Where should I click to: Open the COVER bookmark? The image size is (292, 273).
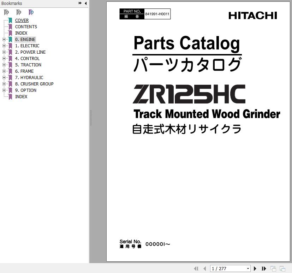tap(22, 20)
